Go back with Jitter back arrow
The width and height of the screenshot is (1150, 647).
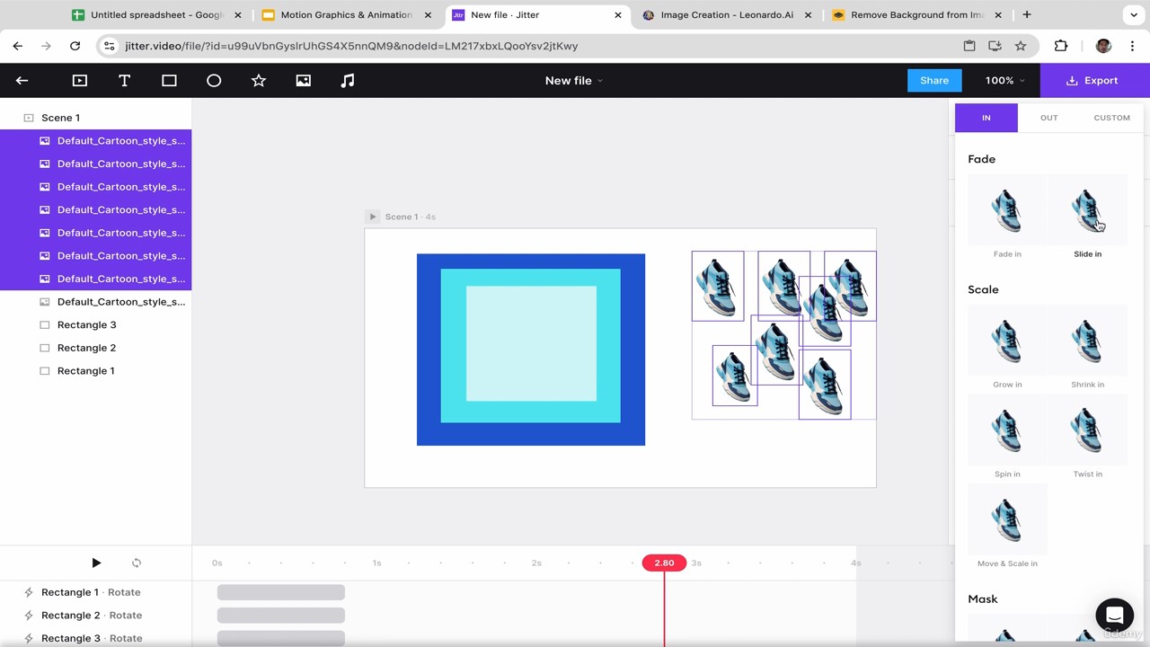point(22,81)
